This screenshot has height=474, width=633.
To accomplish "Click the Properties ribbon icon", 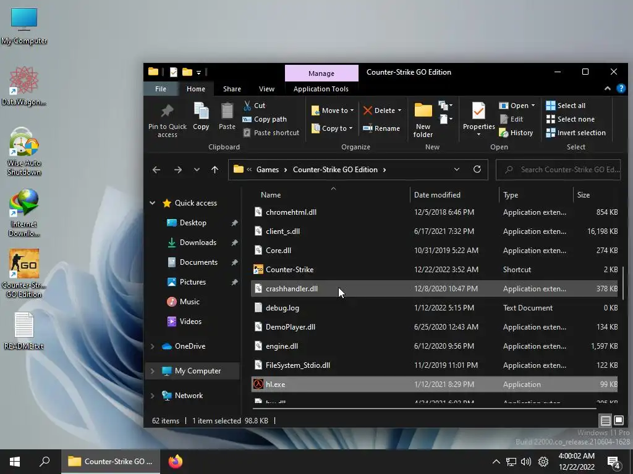I will pos(478,111).
